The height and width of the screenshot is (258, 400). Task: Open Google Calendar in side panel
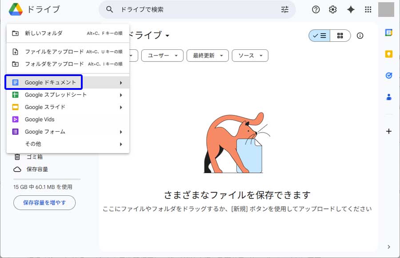pyautogui.click(x=388, y=32)
